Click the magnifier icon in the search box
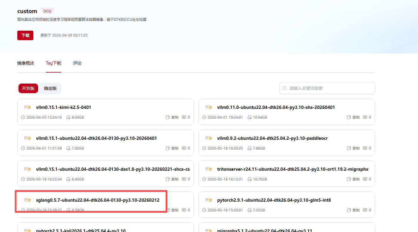The image size is (418, 232). [x=285, y=88]
